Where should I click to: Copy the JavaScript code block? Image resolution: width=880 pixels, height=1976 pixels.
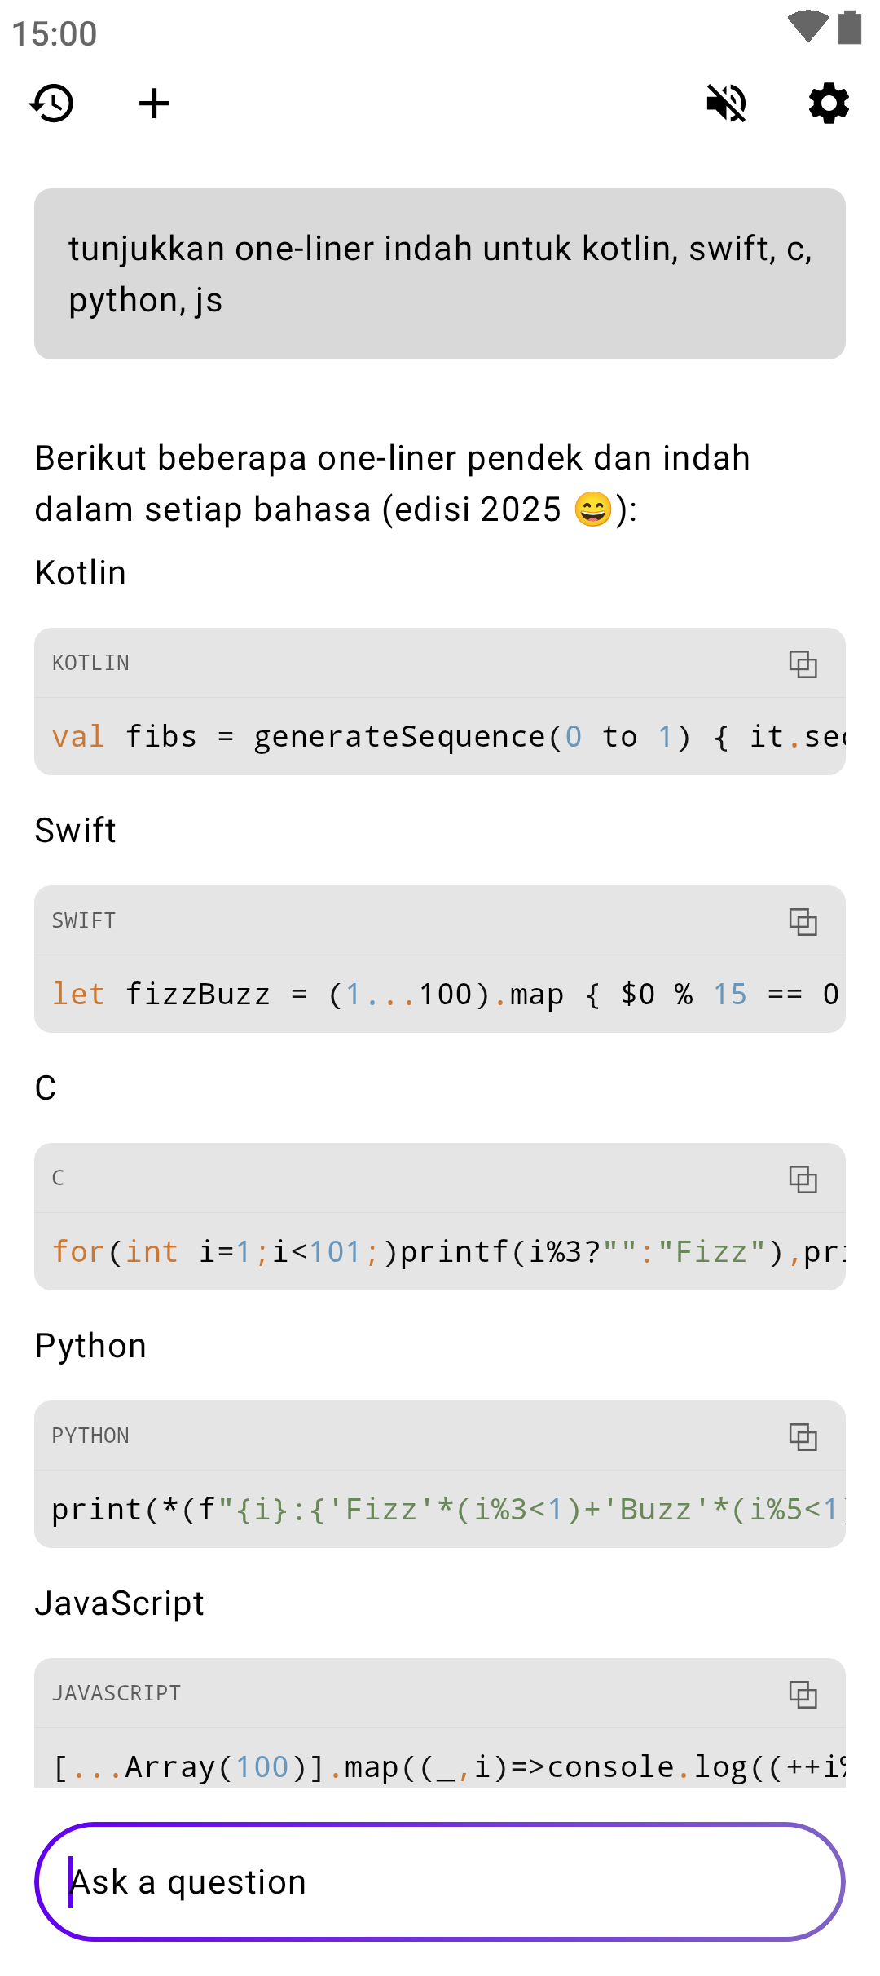click(x=803, y=1694)
